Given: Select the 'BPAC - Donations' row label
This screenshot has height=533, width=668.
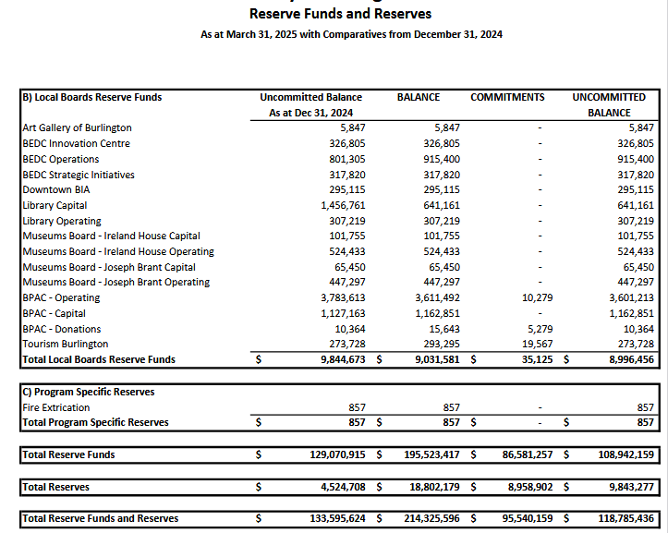Looking at the screenshot, I should [62, 330].
